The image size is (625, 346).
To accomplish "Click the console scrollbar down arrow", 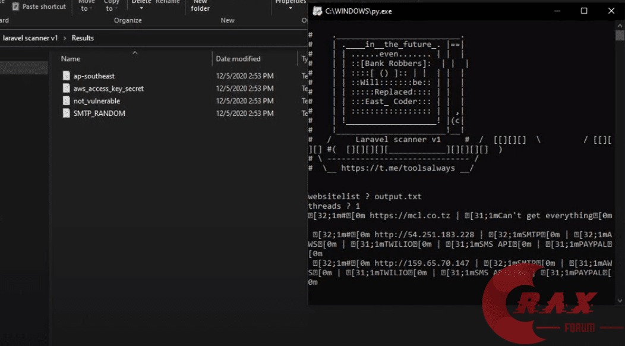I will tap(620, 300).
